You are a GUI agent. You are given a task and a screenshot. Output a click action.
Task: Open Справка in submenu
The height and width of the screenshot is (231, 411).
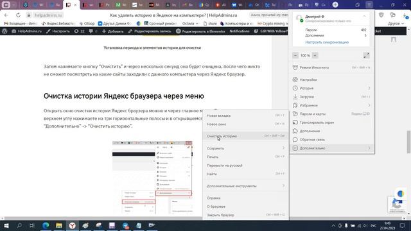pyautogui.click(x=246, y=198)
